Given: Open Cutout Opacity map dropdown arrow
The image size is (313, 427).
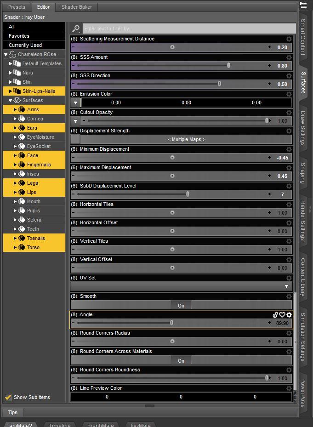Looking at the screenshot, I should 75,121.
